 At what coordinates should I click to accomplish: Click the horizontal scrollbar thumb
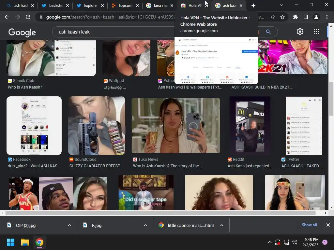(160, 213)
